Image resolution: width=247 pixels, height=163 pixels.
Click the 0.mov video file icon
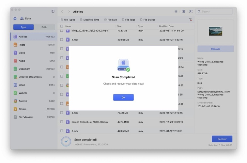click(x=68, y=131)
